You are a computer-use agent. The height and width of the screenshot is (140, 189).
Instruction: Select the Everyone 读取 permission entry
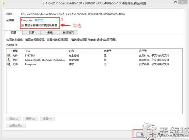pos(94,64)
